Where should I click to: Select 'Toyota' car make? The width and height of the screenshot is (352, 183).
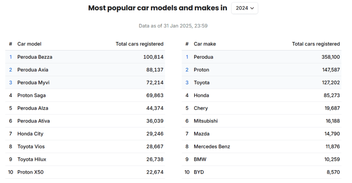pyautogui.click(x=202, y=82)
